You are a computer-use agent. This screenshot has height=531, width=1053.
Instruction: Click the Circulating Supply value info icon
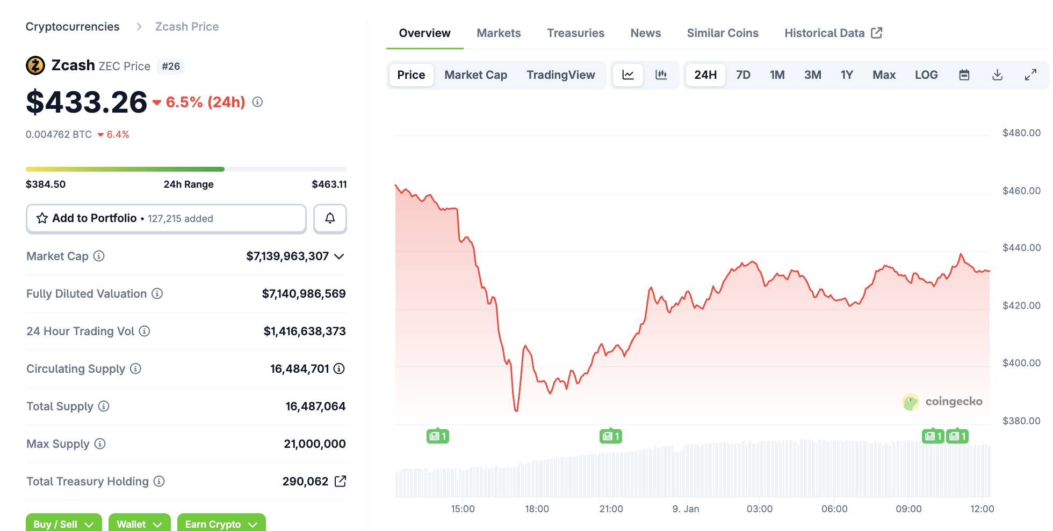339,368
